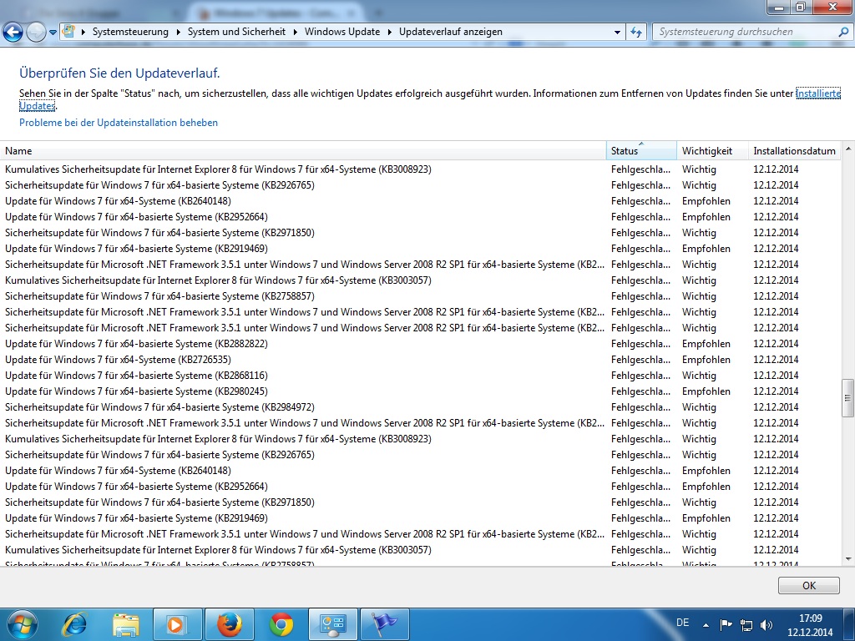Launch Internet Explorer from taskbar

(74, 624)
